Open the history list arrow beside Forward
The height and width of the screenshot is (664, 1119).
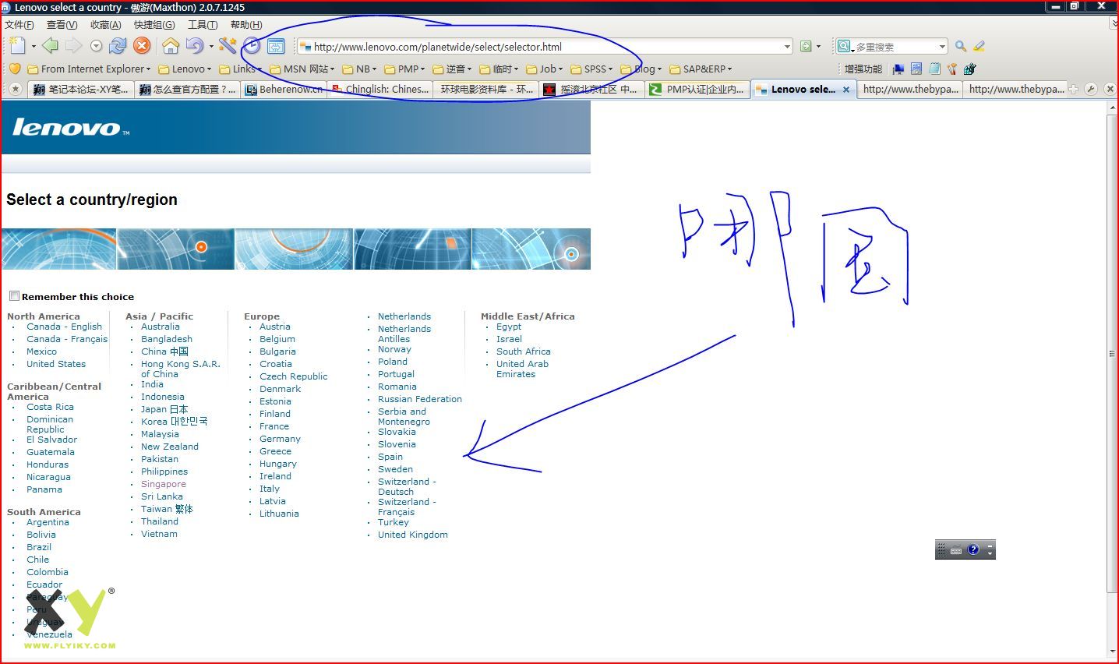[x=96, y=46]
